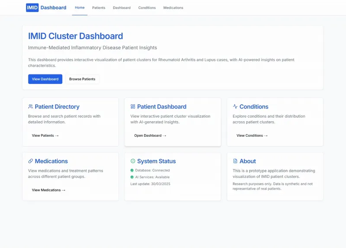Click the green AI Services status dot
The image size is (346, 248).
coord(132,177)
